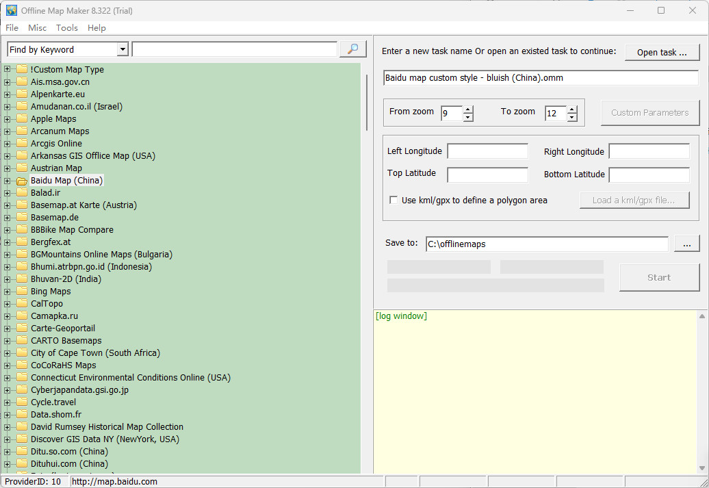Increase the From zoom value with up arrow
Image resolution: width=709 pixels, height=488 pixels.
pyautogui.click(x=468, y=109)
